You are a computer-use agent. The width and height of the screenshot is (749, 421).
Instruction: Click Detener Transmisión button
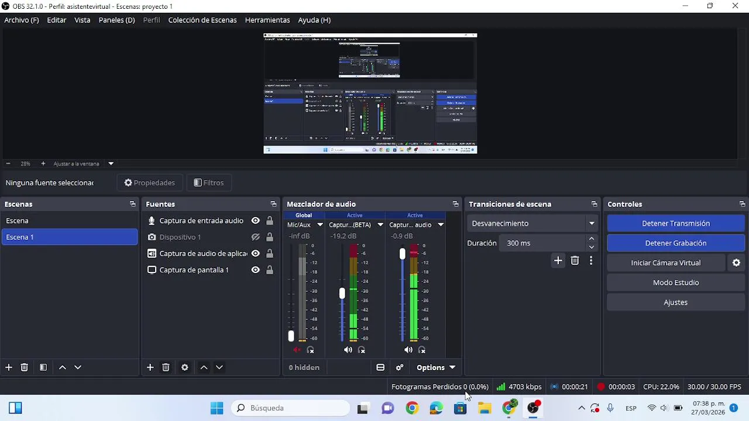pos(676,223)
